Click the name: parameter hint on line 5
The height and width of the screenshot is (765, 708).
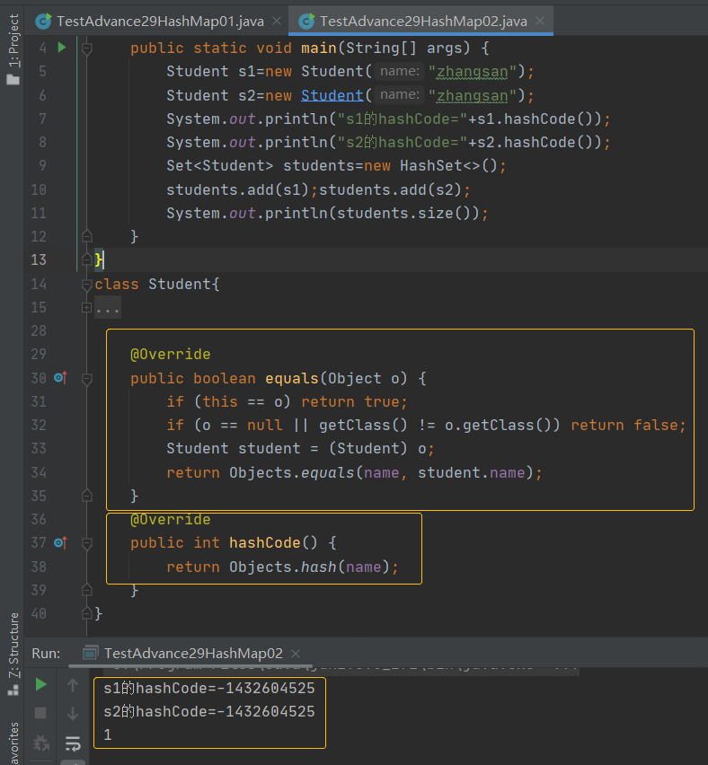tap(400, 71)
